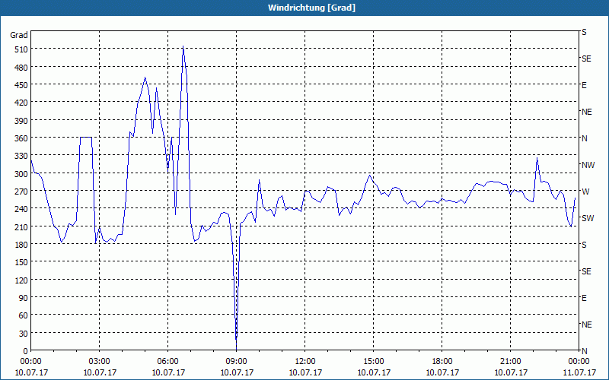Click the E compass label at 90 gridline
Screen dimensions: 609x380
click(584, 298)
